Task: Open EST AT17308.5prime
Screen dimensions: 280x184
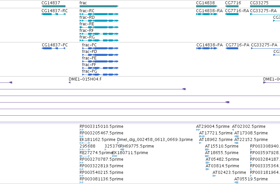Action: point(236,136)
